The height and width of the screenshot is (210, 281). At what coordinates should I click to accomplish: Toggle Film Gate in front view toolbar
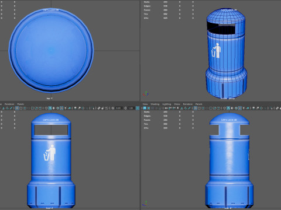point(20,108)
